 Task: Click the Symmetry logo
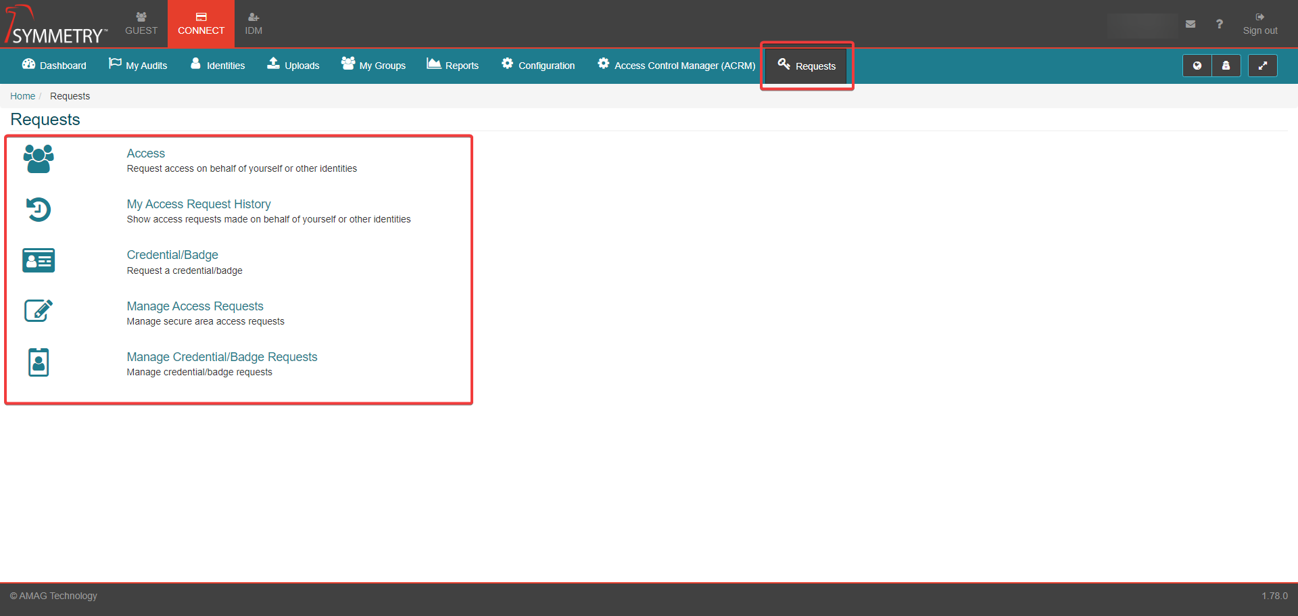click(56, 25)
